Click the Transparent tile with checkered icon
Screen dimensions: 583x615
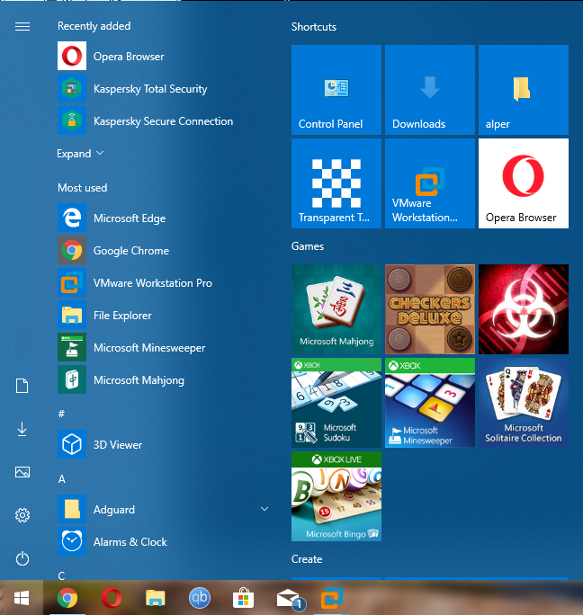point(336,183)
